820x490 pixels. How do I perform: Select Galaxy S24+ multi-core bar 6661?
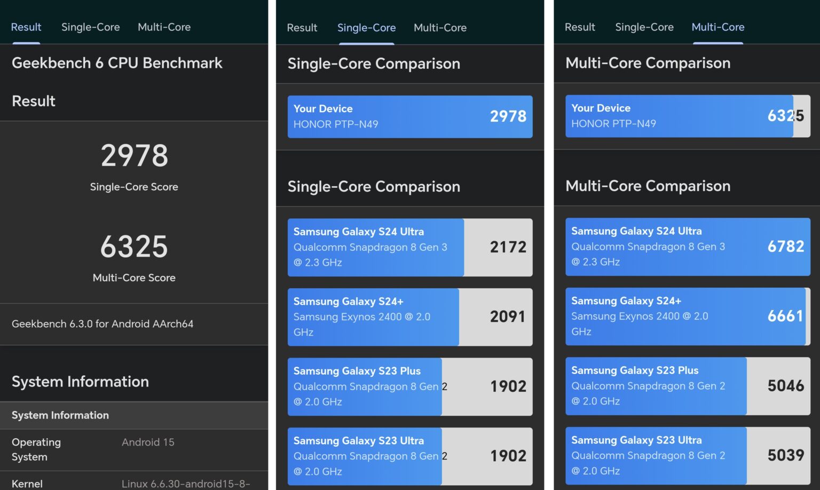[688, 317]
